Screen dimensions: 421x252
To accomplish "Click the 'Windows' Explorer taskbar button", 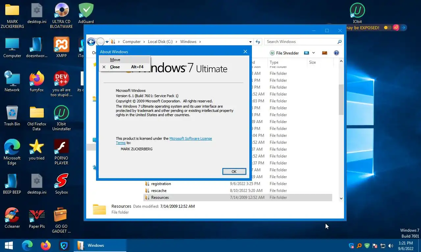I will click(x=100, y=245).
